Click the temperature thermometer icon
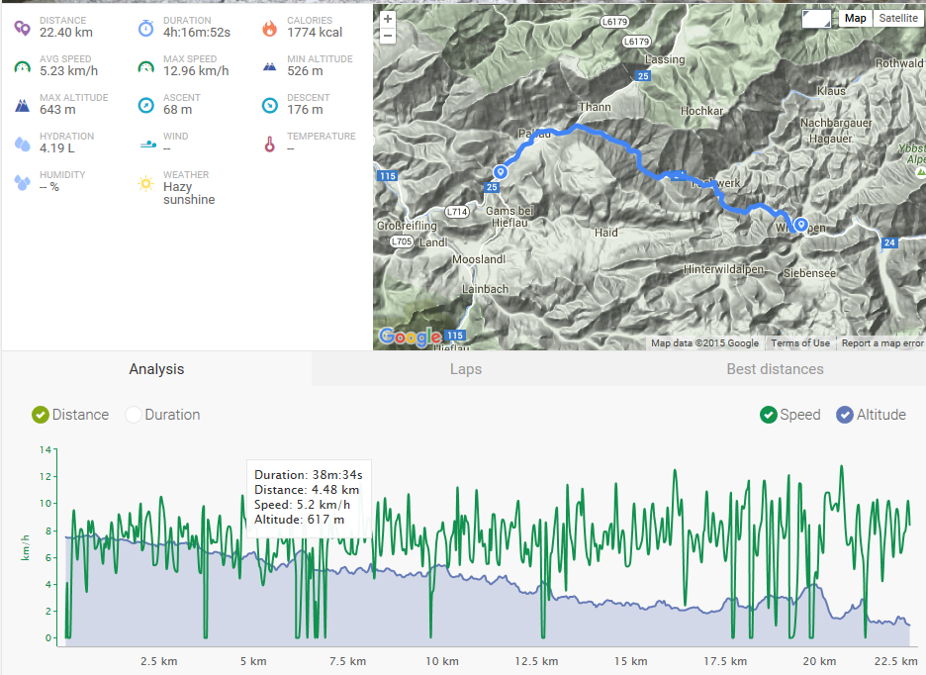The width and height of the screenshot is (926, 675). click(269, 145)
